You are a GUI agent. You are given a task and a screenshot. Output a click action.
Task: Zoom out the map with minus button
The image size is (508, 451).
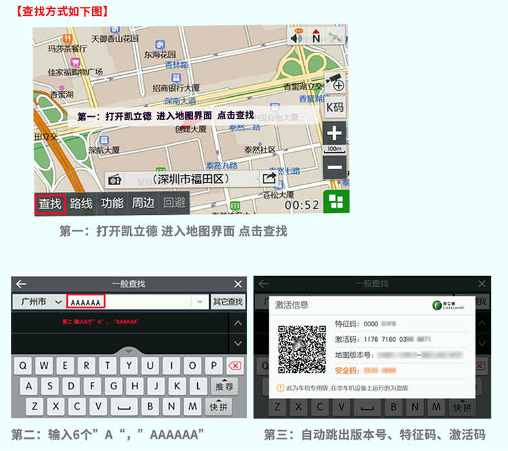coord(335,168)
